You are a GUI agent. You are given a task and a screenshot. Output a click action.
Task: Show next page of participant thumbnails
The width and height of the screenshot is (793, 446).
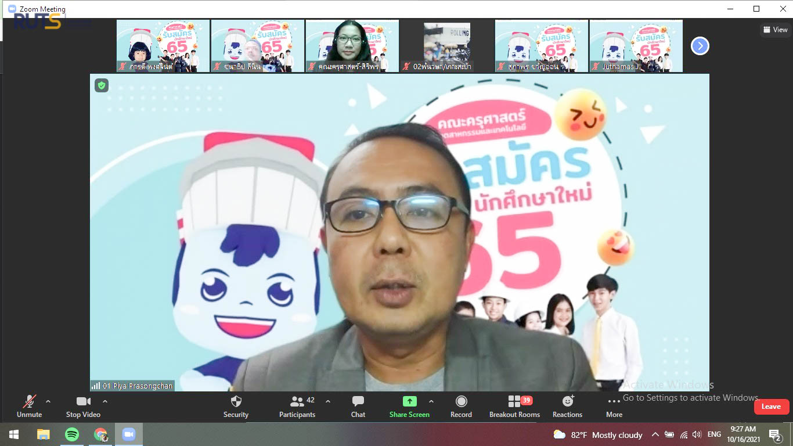(700, 46)
